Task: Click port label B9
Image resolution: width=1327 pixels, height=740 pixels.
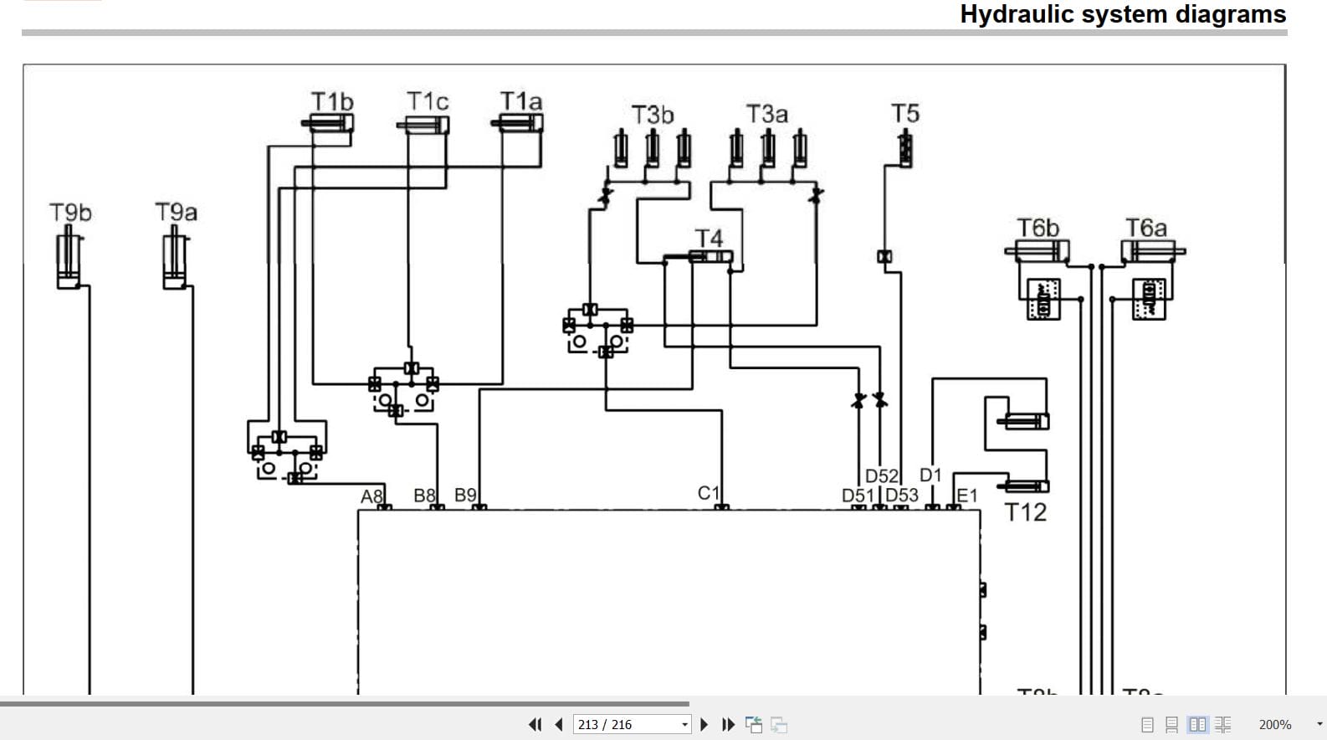Action: coord(465,496)
